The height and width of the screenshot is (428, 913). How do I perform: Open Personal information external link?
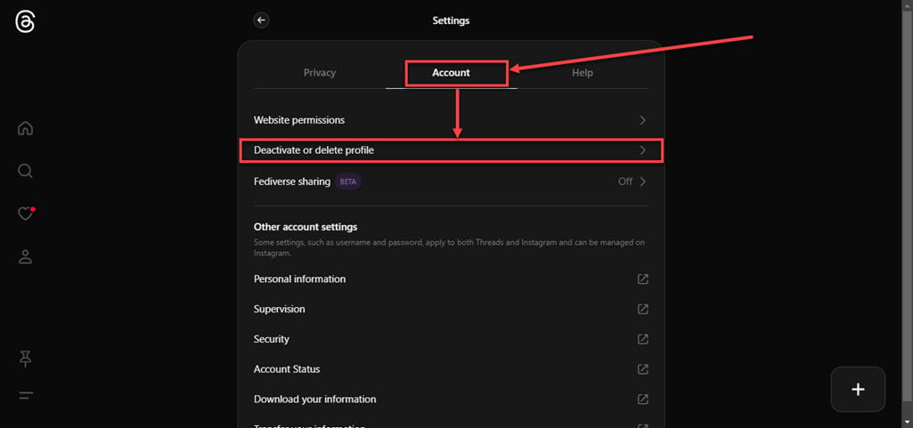(x=642, y=279)
